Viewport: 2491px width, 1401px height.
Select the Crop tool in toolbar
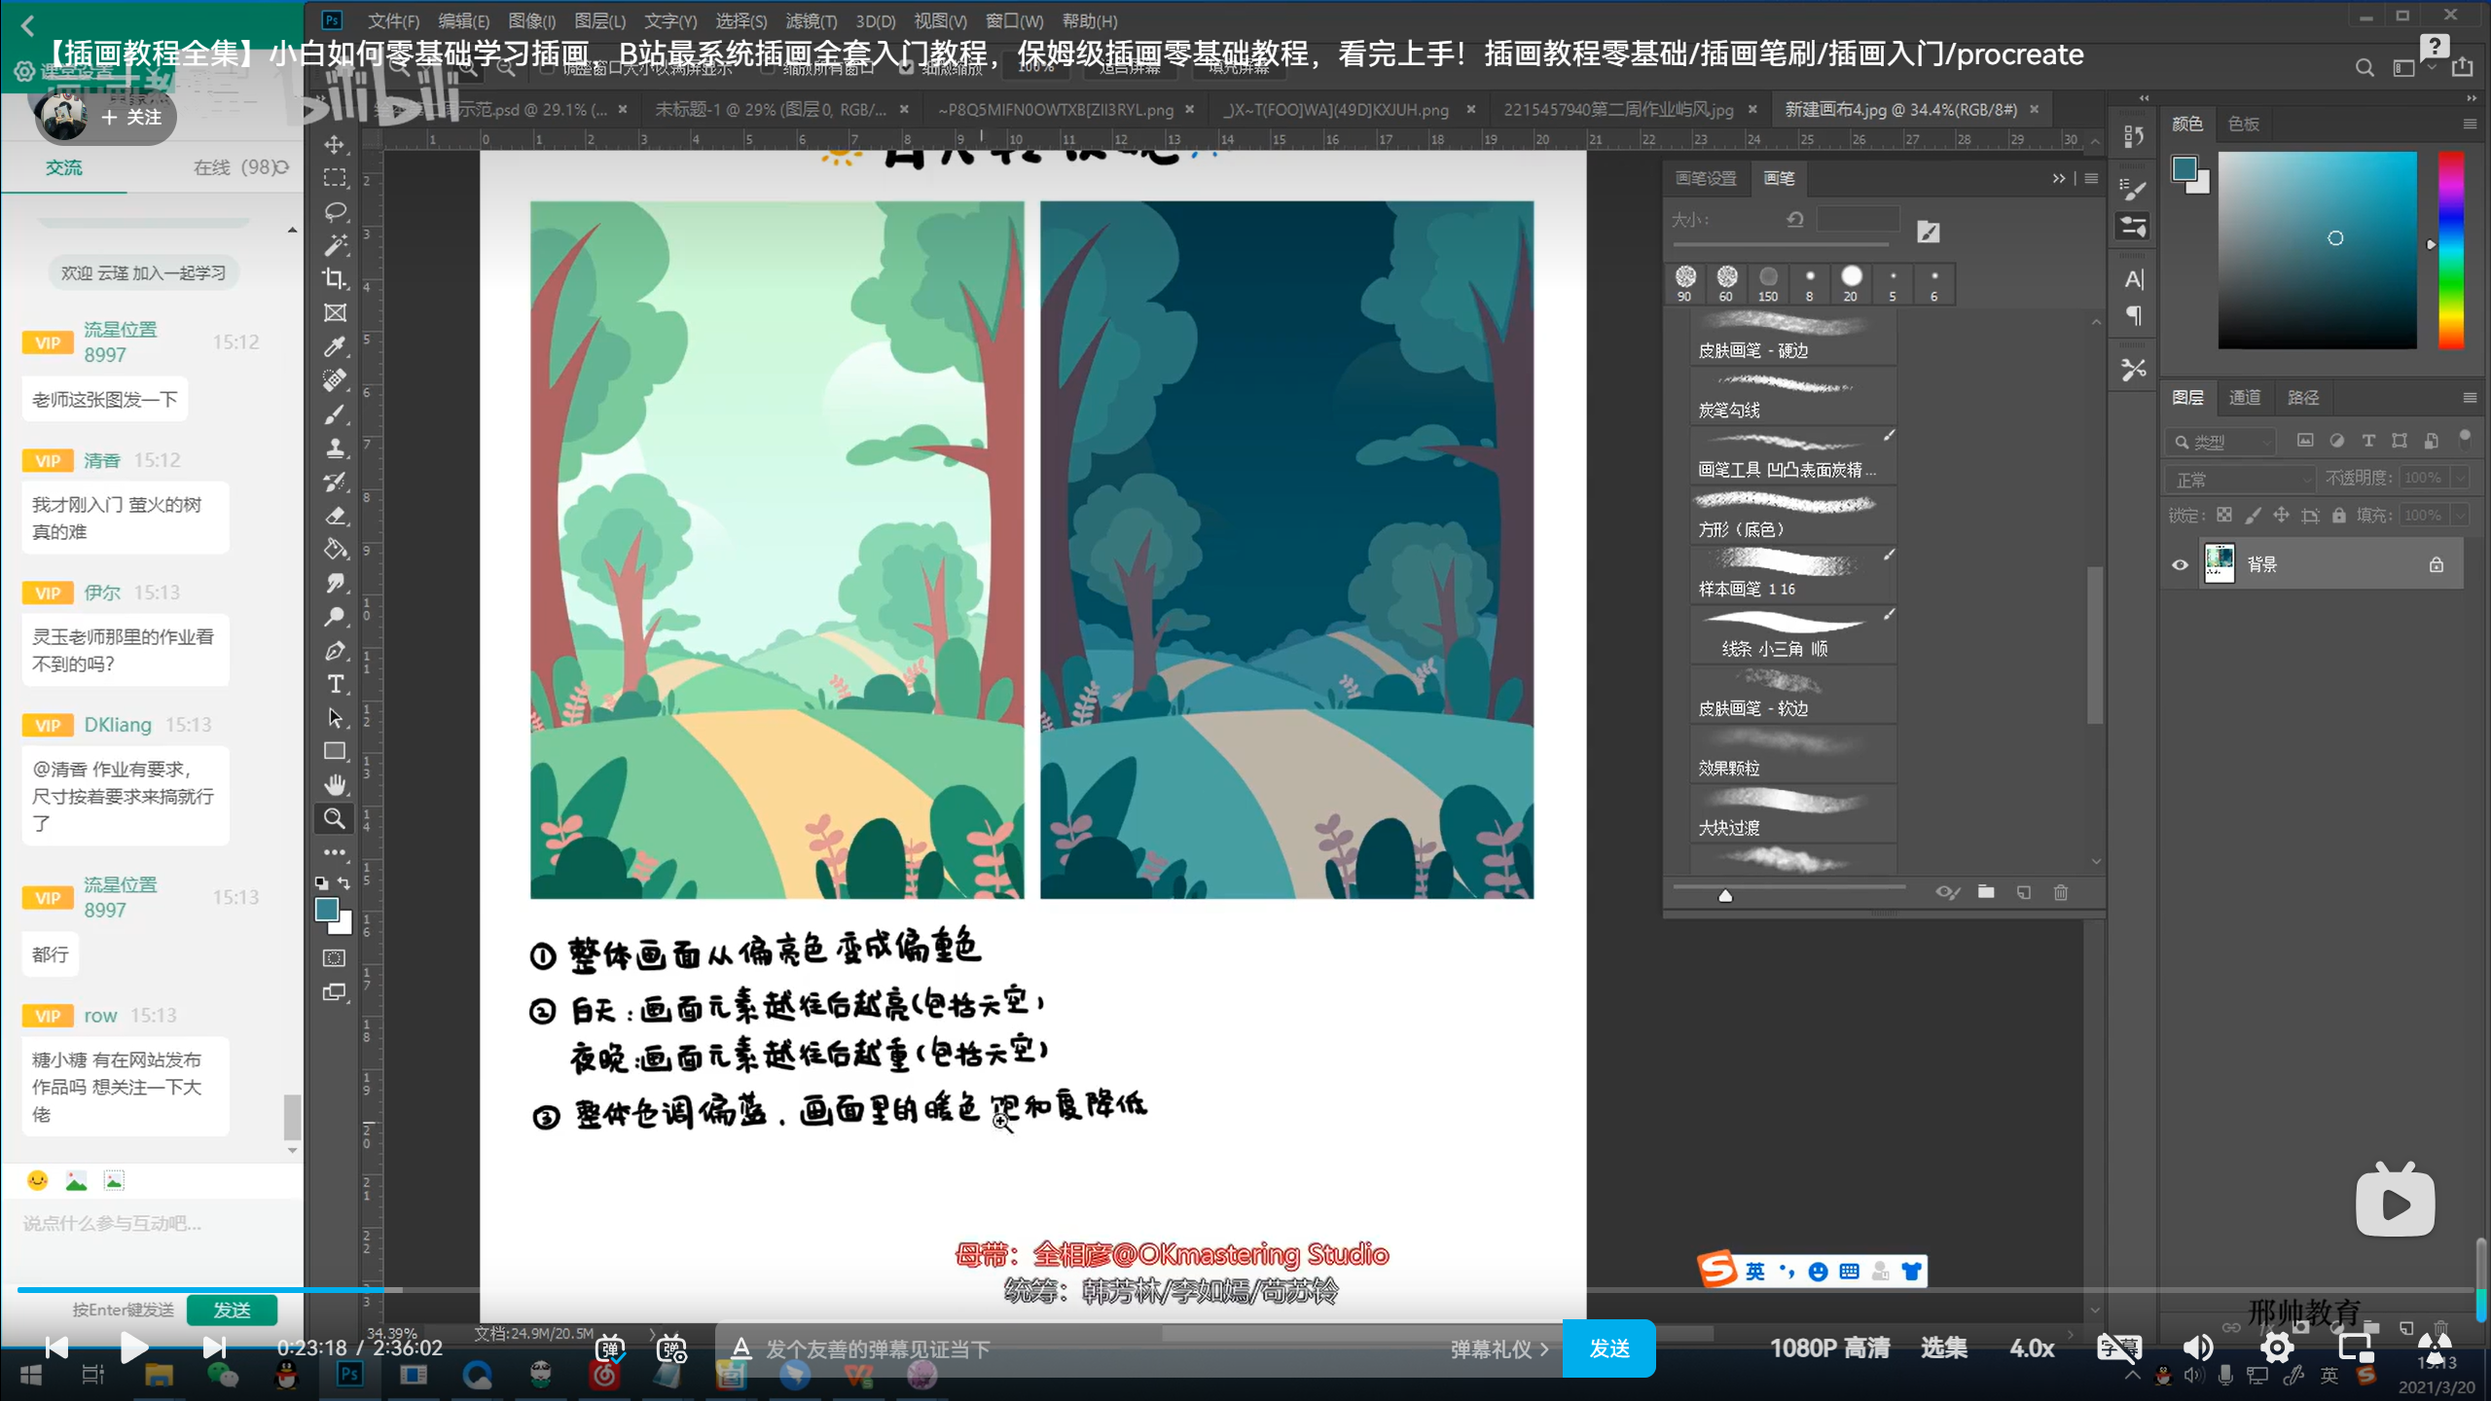335,279
